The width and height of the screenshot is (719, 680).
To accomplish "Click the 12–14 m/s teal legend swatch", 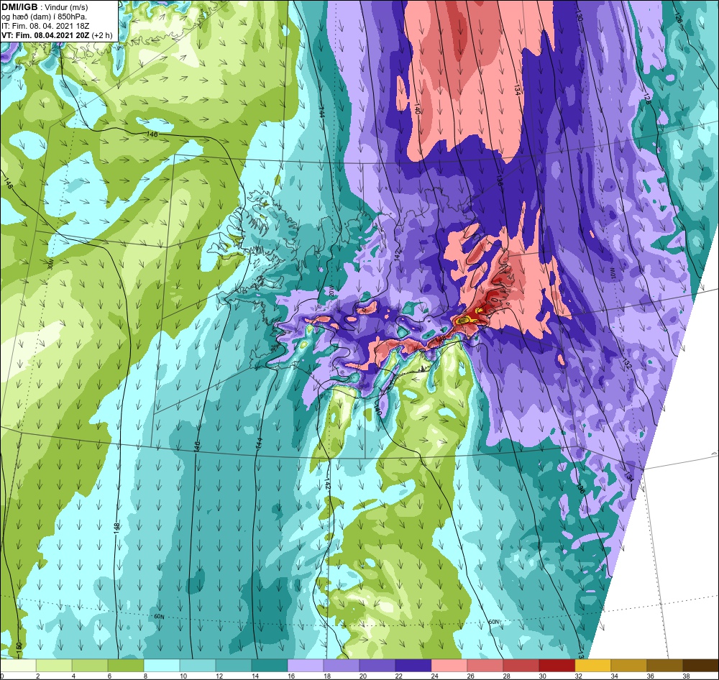I will tap(234, 666).
